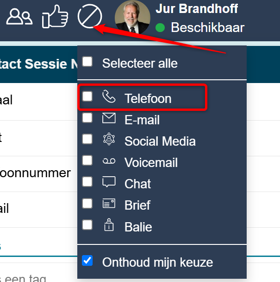The image size is (280, 282).
Task: Click the E-mail envelope icon
Action: [109, 118]
